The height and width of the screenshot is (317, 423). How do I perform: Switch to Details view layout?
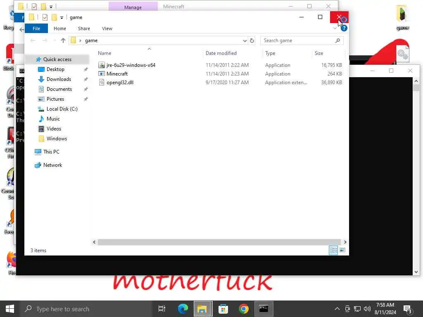click(333, 250)
